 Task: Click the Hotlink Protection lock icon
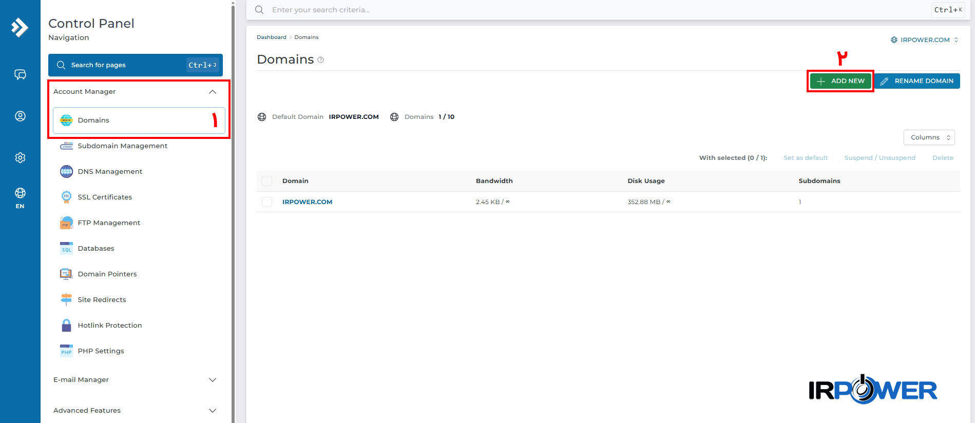pyautogui.click(x=66, y=326)
